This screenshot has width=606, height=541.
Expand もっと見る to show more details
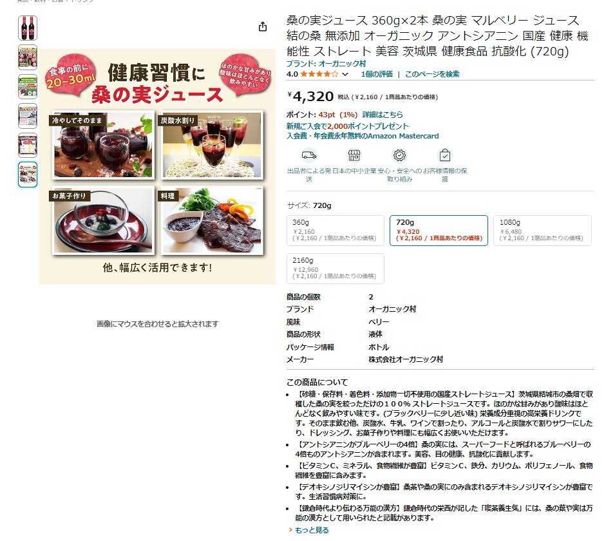tap(312, 530)
